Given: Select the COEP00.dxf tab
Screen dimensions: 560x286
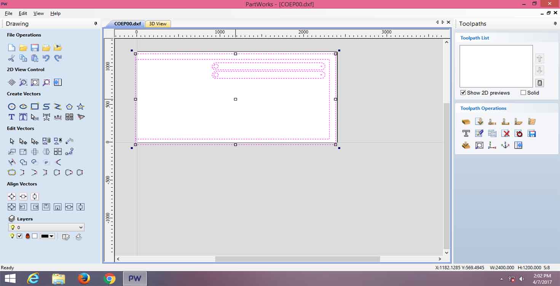Looking at the screenshot, I should pos(127,24).
